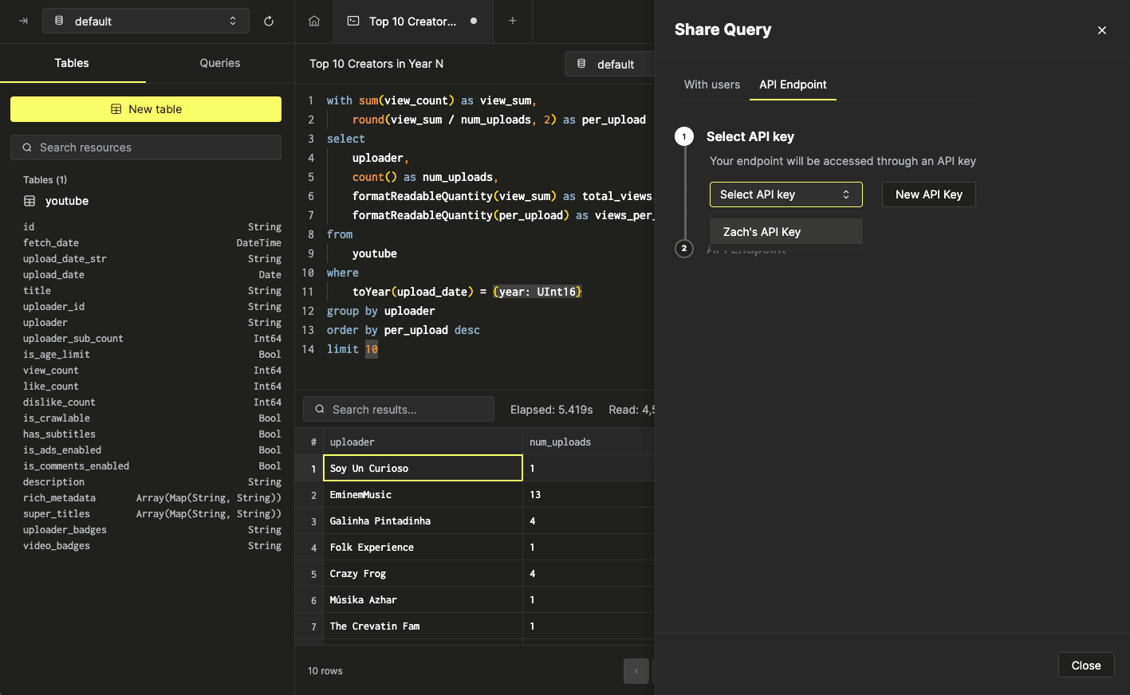Open the default database dropdown in the sidebar

click(146, 22)
